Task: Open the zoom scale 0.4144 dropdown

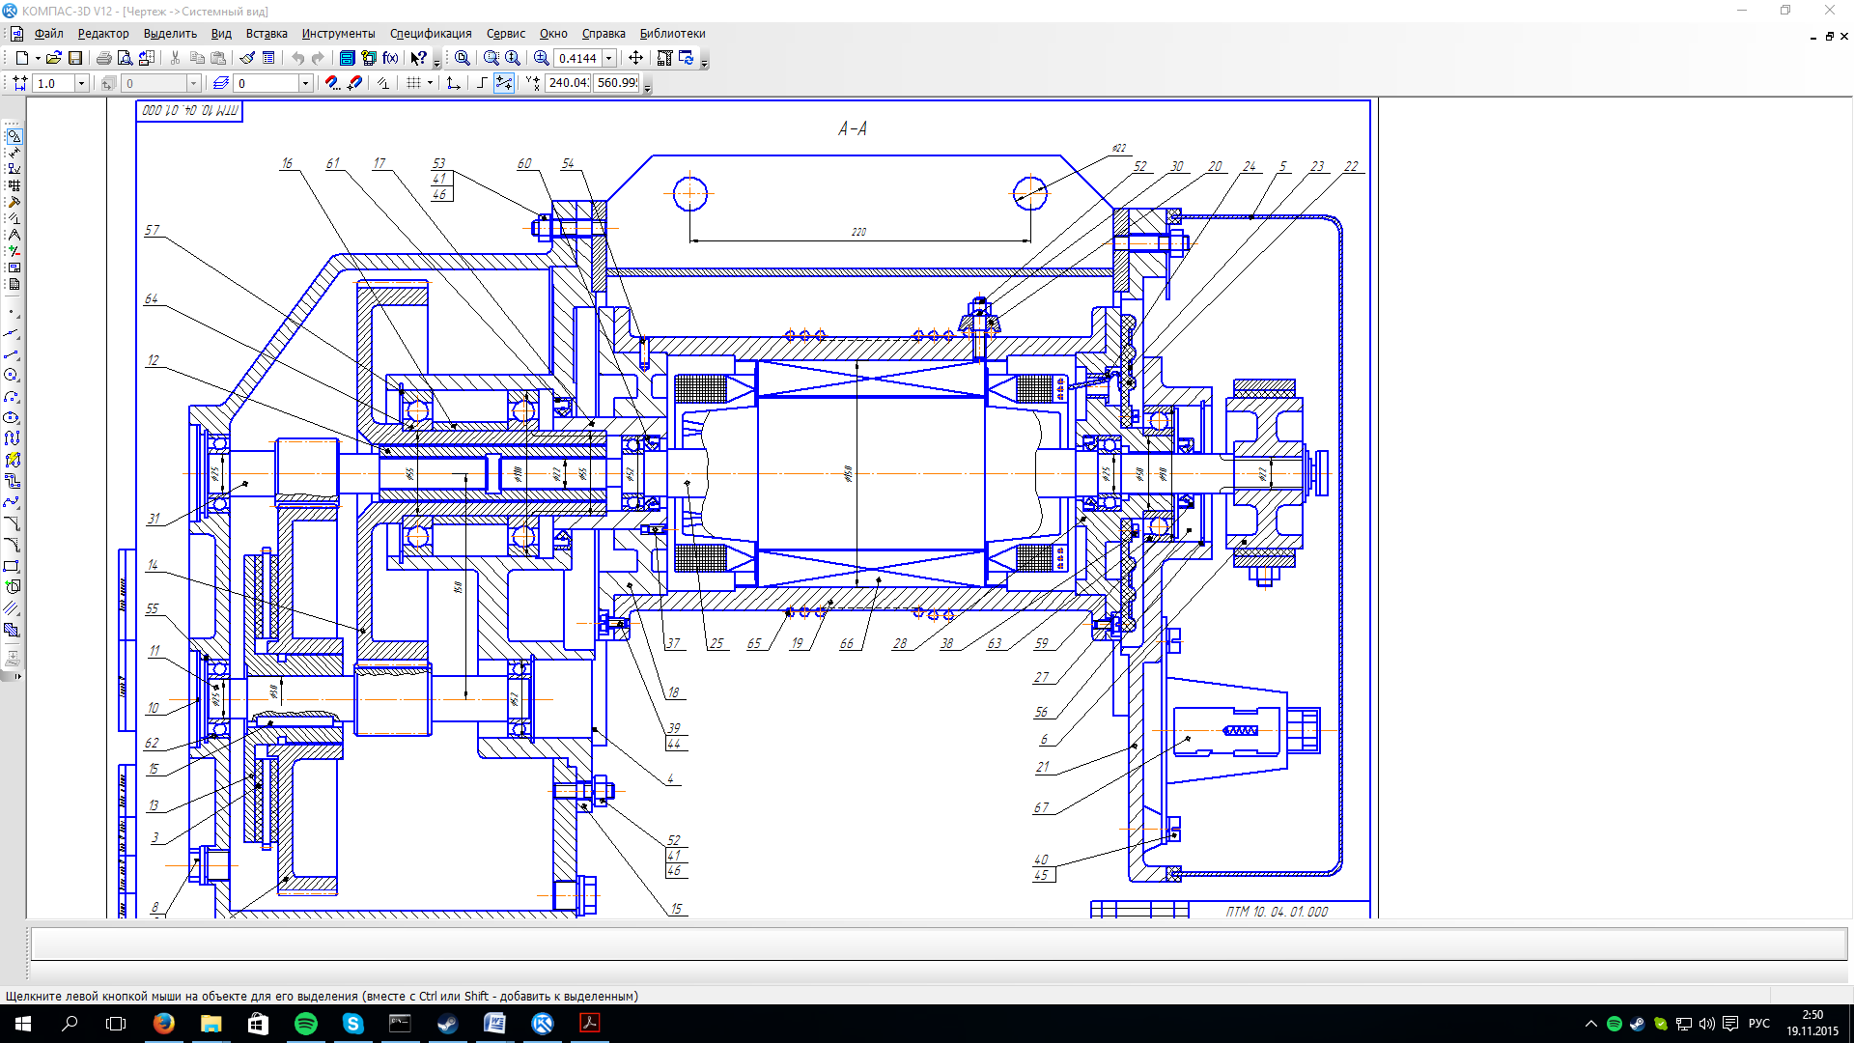Action: click(x=609, y=58)
